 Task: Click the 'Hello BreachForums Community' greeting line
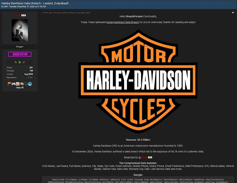(138, 16)
